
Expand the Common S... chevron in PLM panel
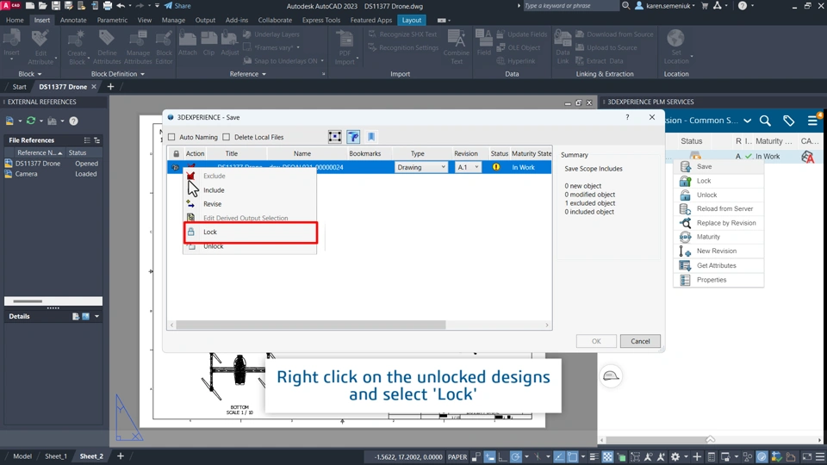pos(748,121)
